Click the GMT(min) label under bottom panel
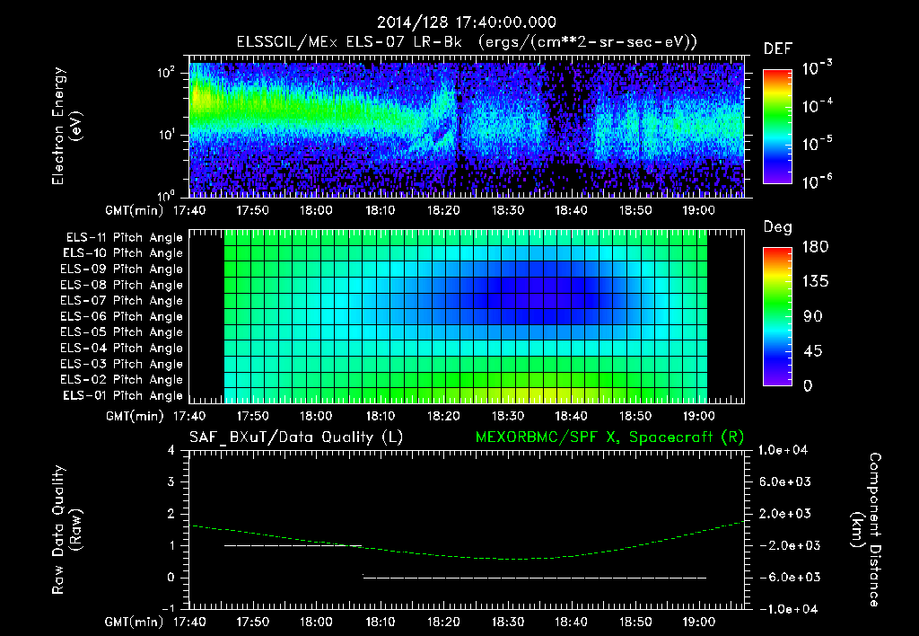919x636 pixels. [x=135, y=622]
